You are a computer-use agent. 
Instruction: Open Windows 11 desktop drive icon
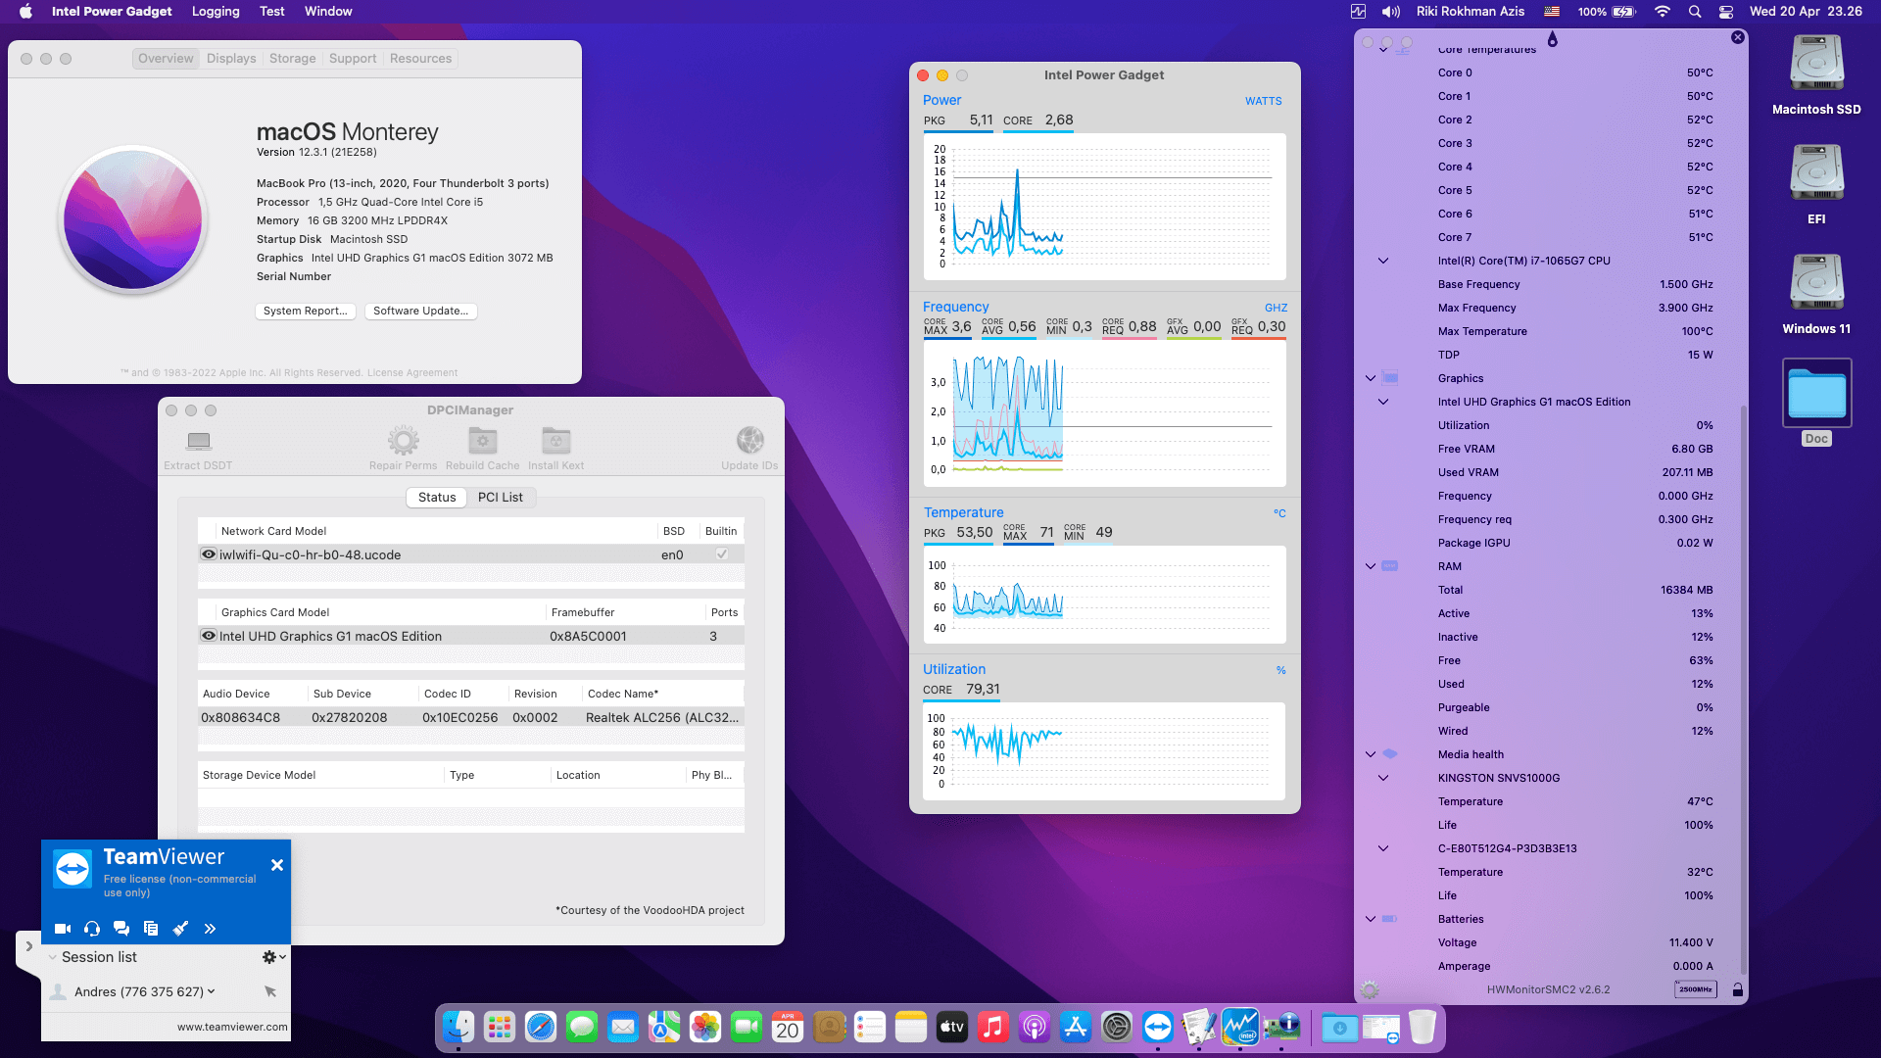coord(1816,295)
